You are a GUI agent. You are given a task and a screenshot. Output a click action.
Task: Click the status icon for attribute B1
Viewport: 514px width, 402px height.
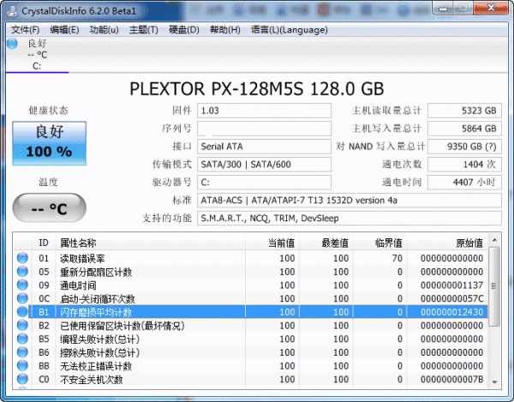(22, 312)
